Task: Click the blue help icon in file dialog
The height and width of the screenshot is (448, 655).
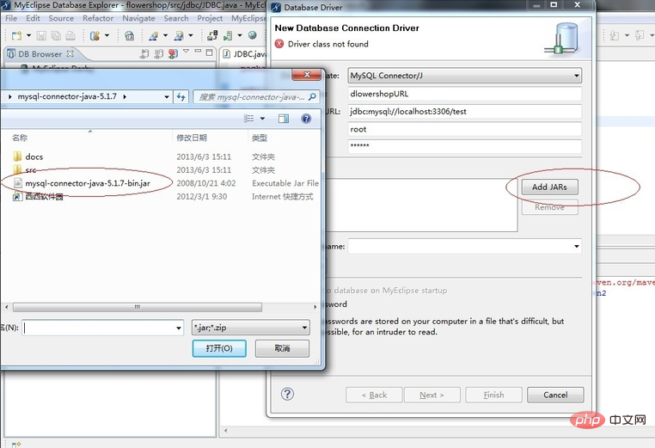Action: 306,119
